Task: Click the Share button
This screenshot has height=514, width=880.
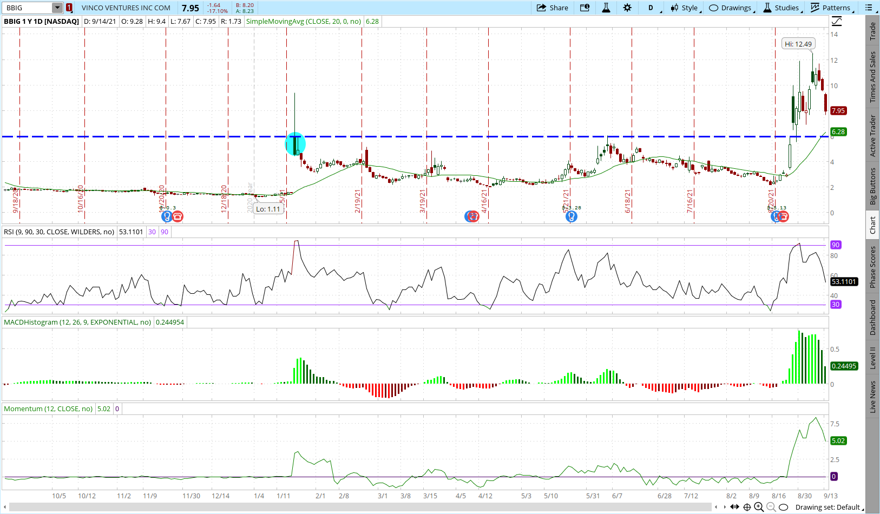Action: coord(553,8)
